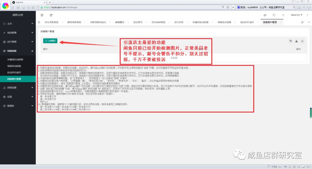Switch to the 关键词自动回复 tab
The width and height of the screenshot is (312, 169).
click(x=200, y=22)
